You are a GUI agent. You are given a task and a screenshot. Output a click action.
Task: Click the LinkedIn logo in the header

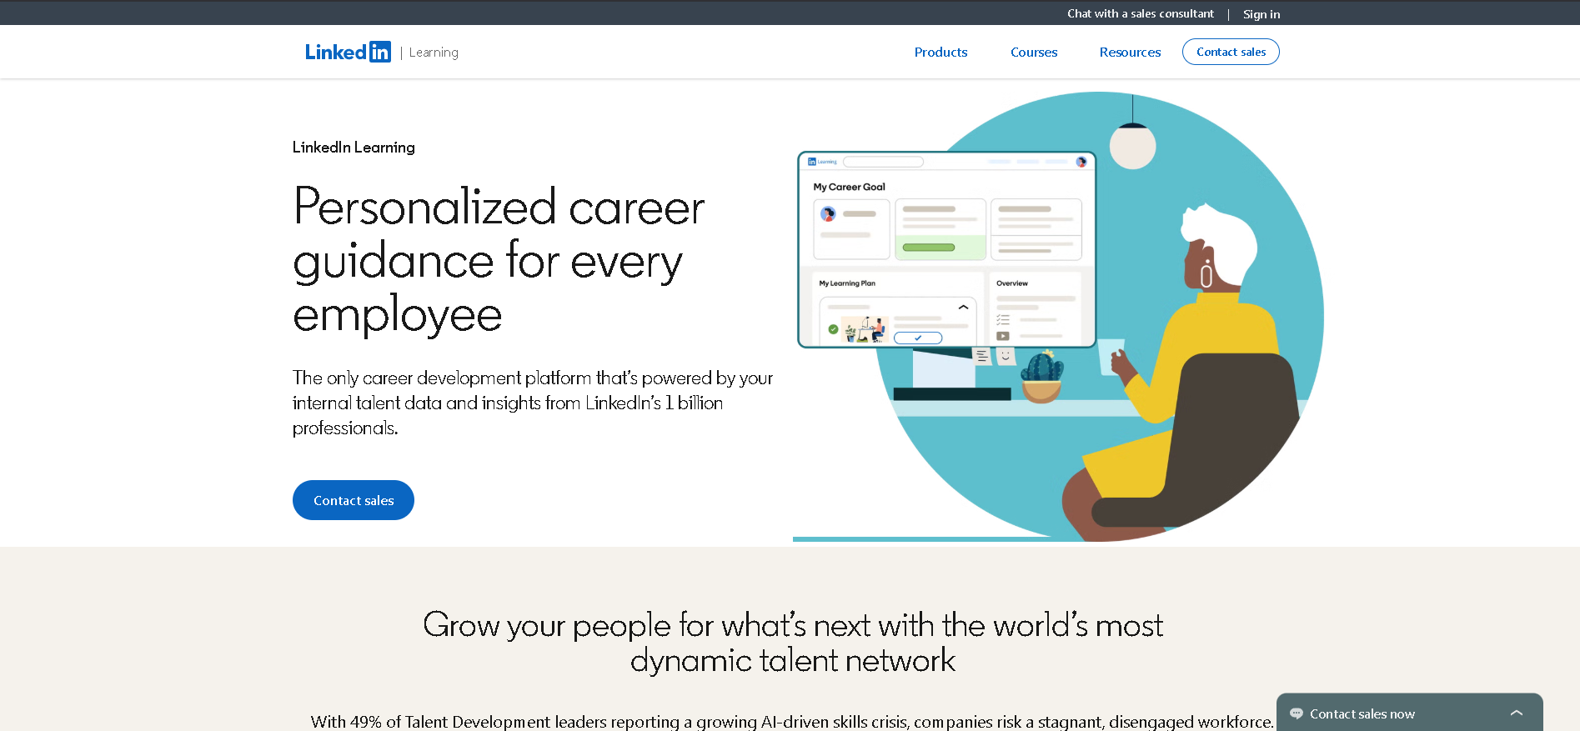click(348, 52)
